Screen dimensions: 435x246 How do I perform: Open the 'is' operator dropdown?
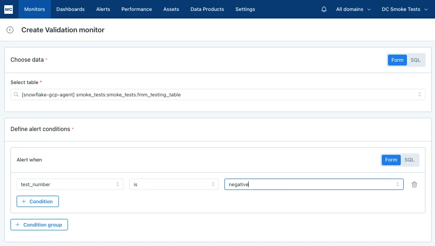point(174,184)
